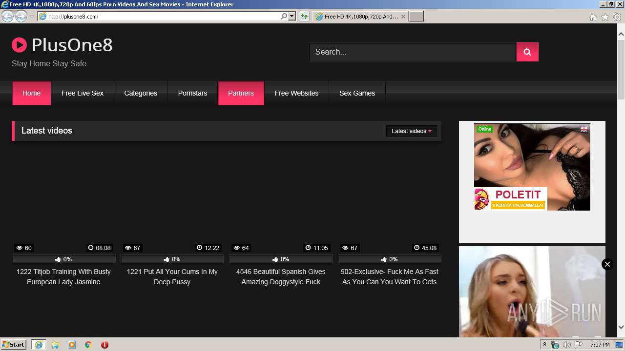Image resolution: width=625 pixels, height=351 pixels.
Task: Click the PlusOne8 site title link
Action: click(x=72, y=45)
